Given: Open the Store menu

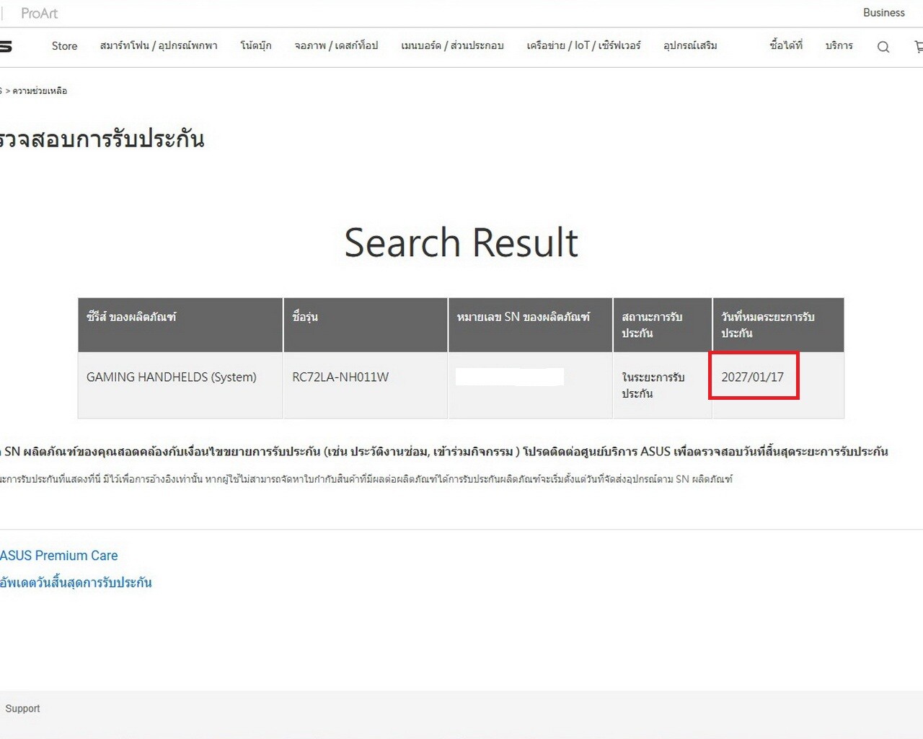Looking at the screenshot, I should (x=64, y=45).
